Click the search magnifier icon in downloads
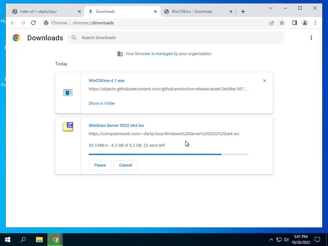The image size is (328, 246). point(74,38)
